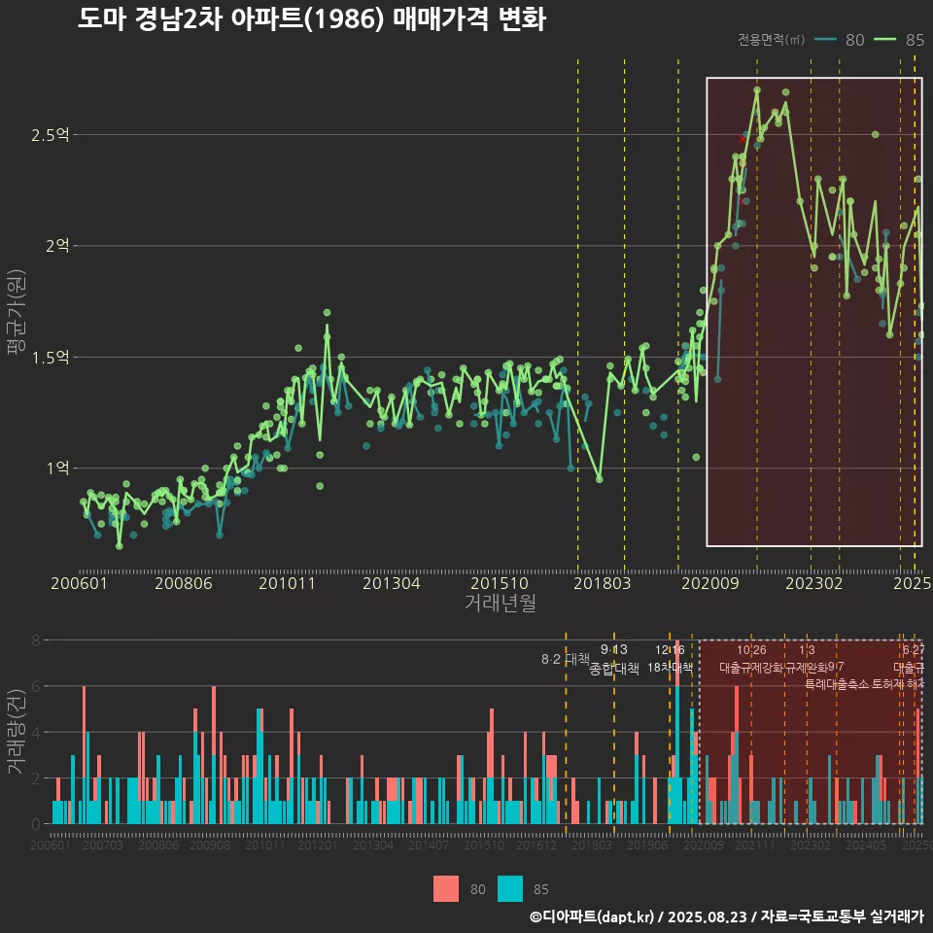The image size is (933, 933).
Task: Click the 9·13 종합대책 policy annotation
Action: (x=614, y=659)
